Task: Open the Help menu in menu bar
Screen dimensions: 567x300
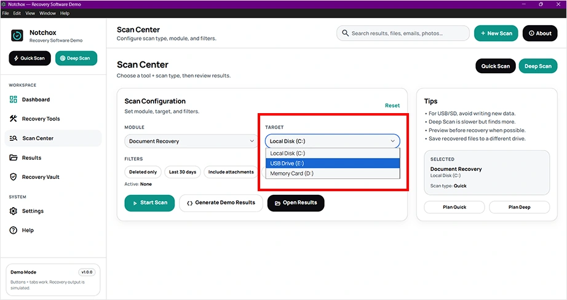Action: [65, 14]
